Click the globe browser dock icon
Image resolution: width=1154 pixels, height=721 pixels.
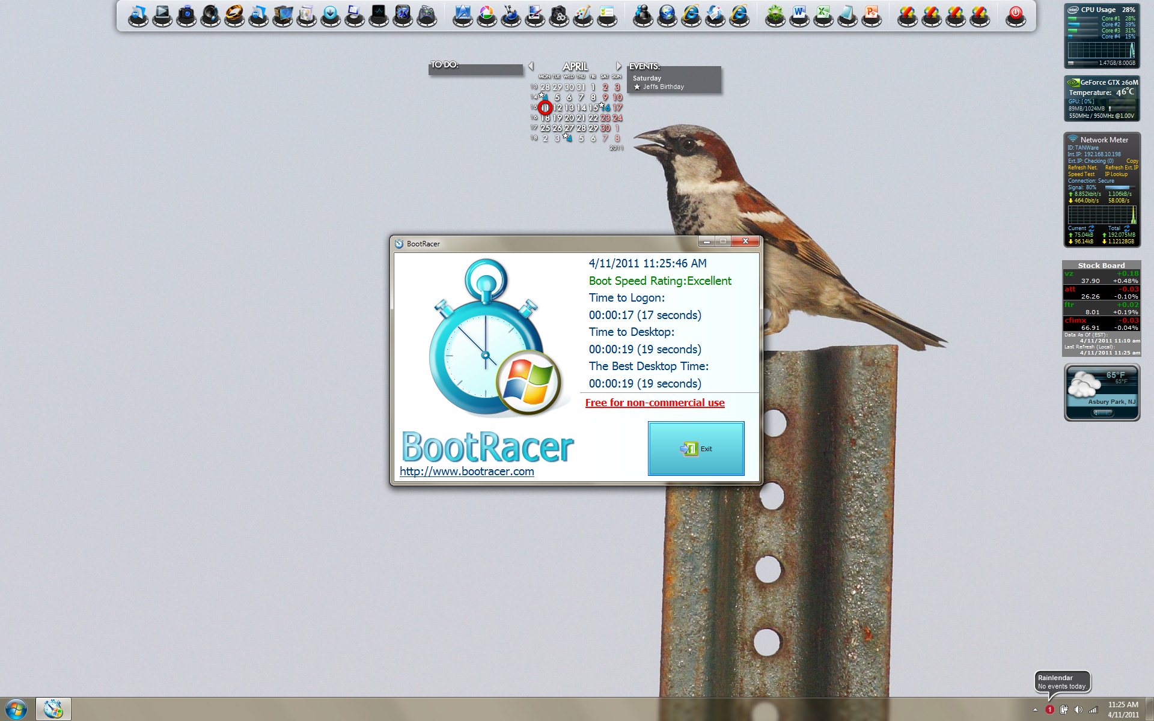(x=667, y=13)
